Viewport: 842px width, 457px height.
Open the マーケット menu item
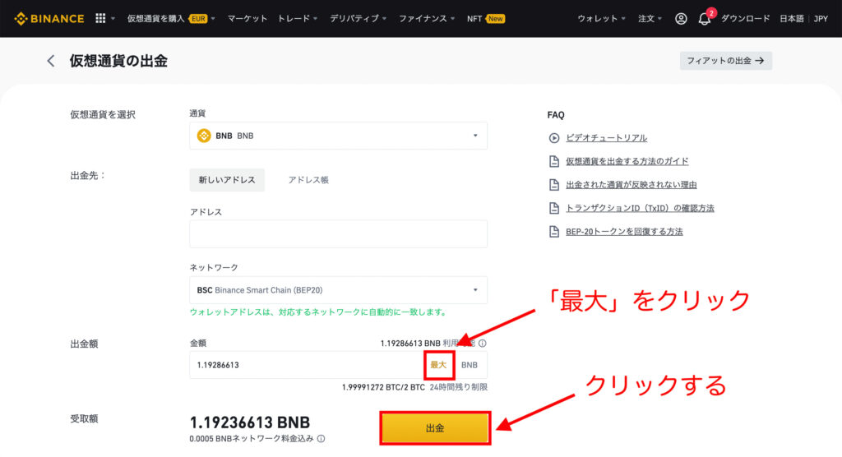pyautogui.click(x=247, y=19)
